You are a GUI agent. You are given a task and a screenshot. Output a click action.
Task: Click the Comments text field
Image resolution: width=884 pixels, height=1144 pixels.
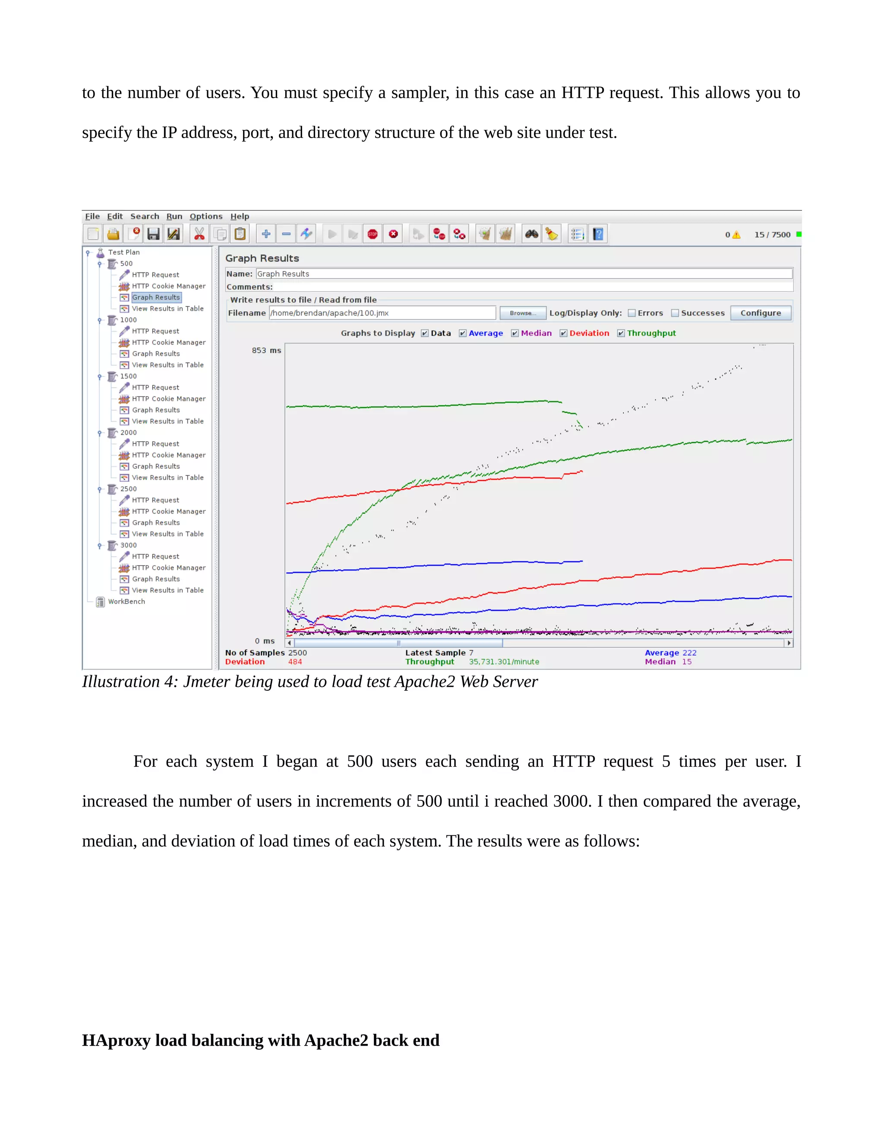[x=533, y=287]
